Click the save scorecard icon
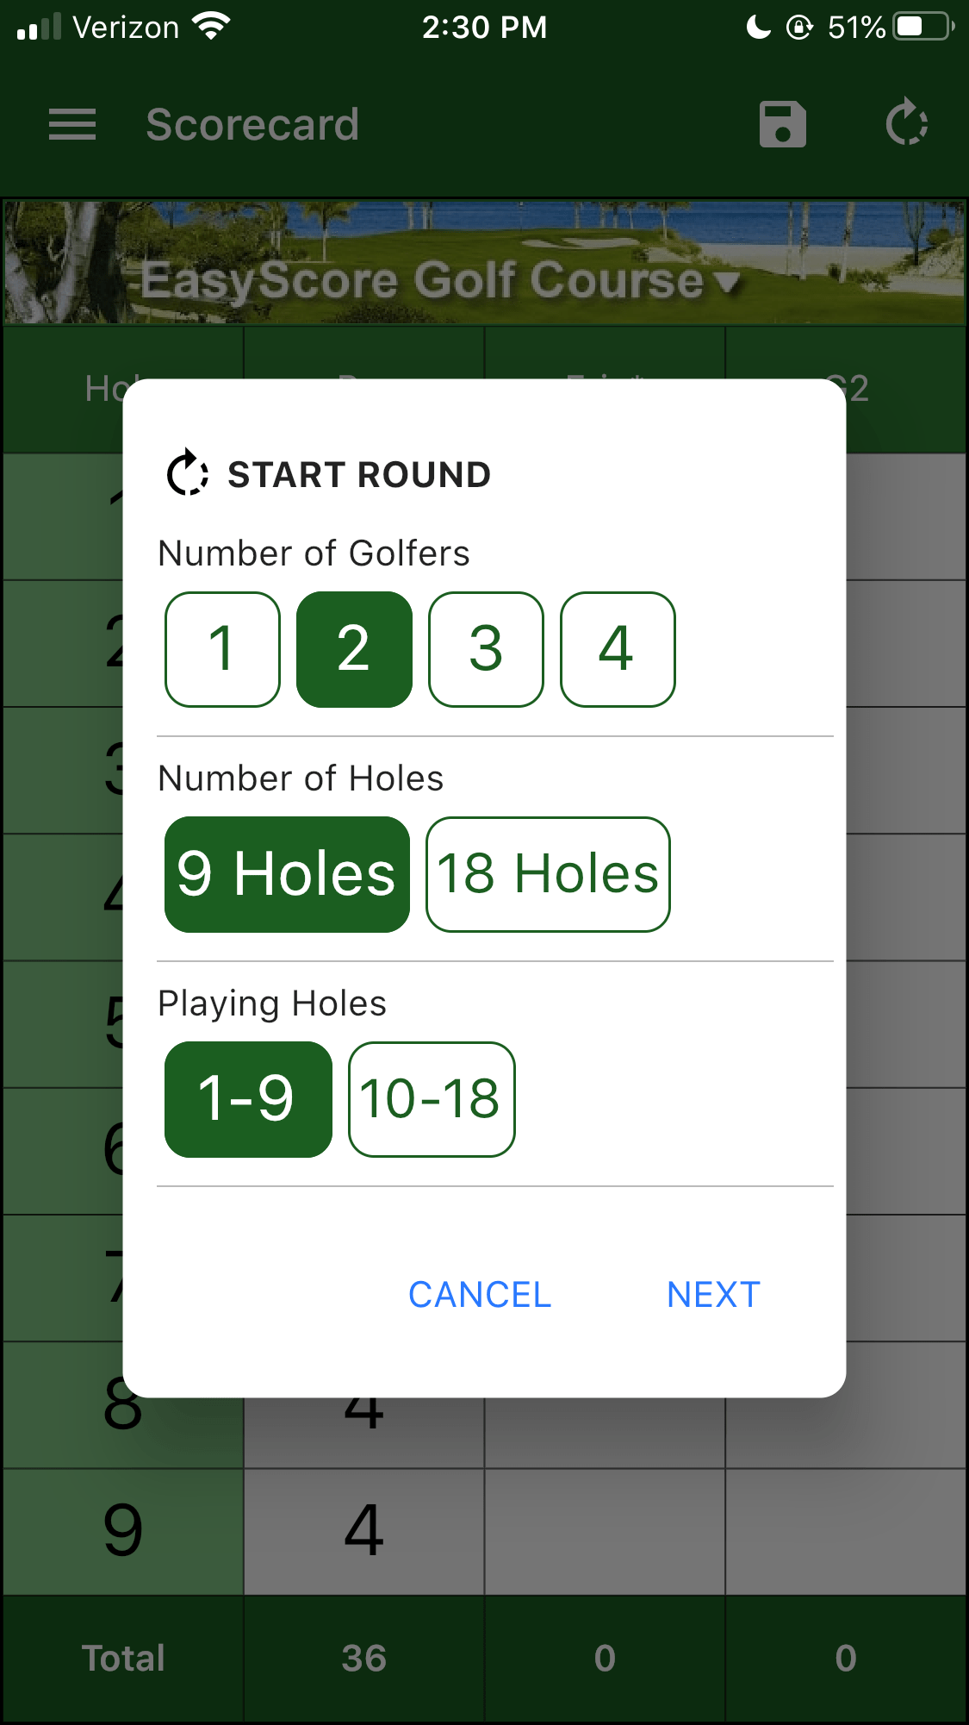This screenshot has height=1725, width=969. coord(782,124)
